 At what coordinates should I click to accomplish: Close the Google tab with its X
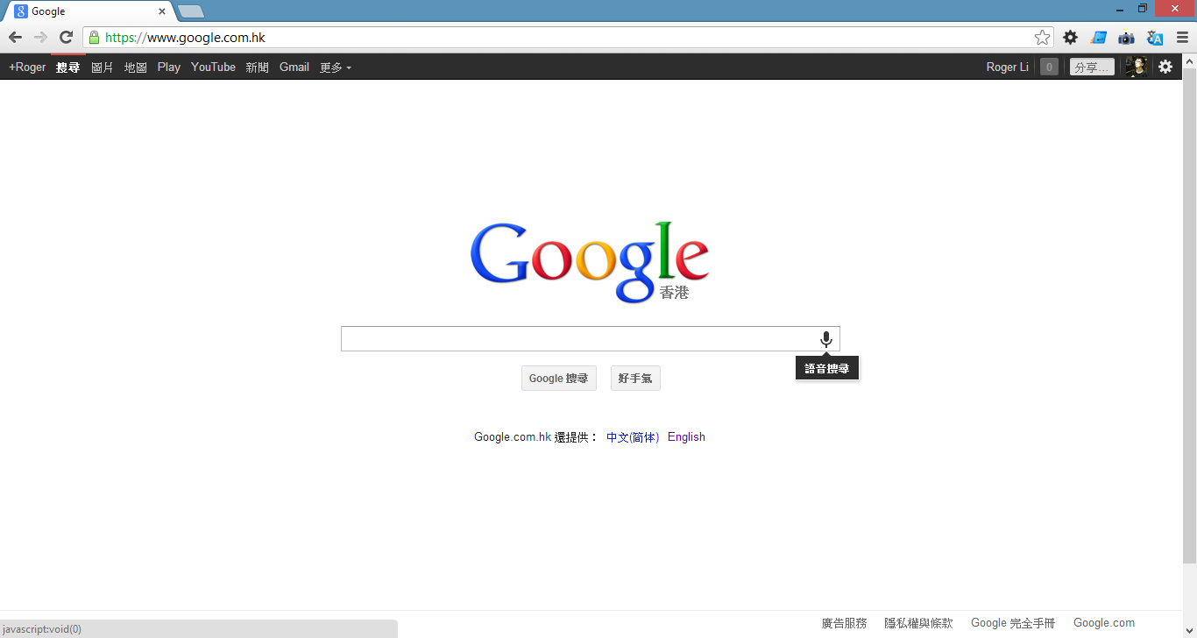(x=162, y=11)
